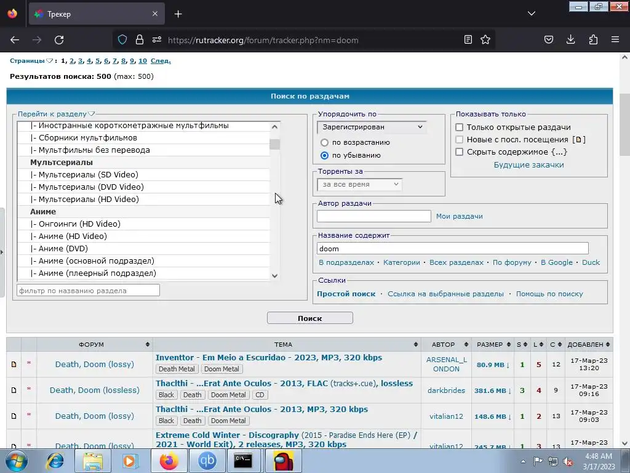
Task: Open site permissions icon in address bar
Action: (157, 40)
